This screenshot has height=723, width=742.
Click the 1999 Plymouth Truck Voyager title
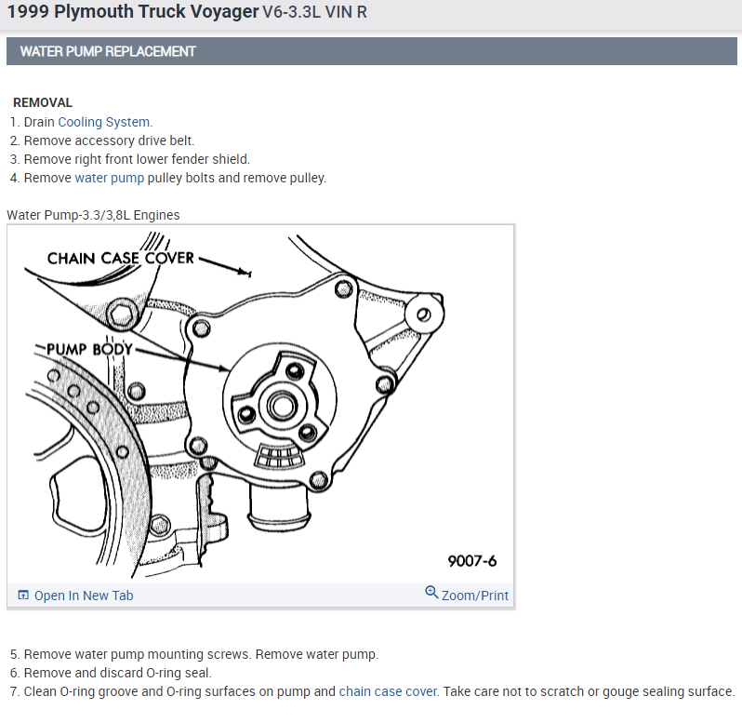pos(134,11)
